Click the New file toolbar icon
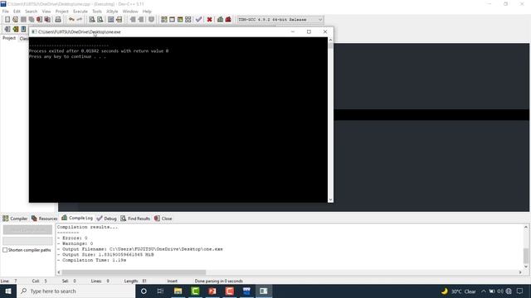This screenshot has width=531, height=298. 7,20
